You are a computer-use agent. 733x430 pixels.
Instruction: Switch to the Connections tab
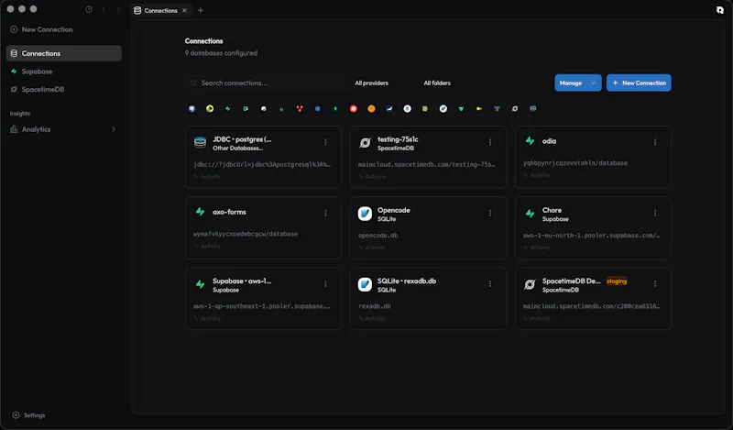tap(160, 10)
